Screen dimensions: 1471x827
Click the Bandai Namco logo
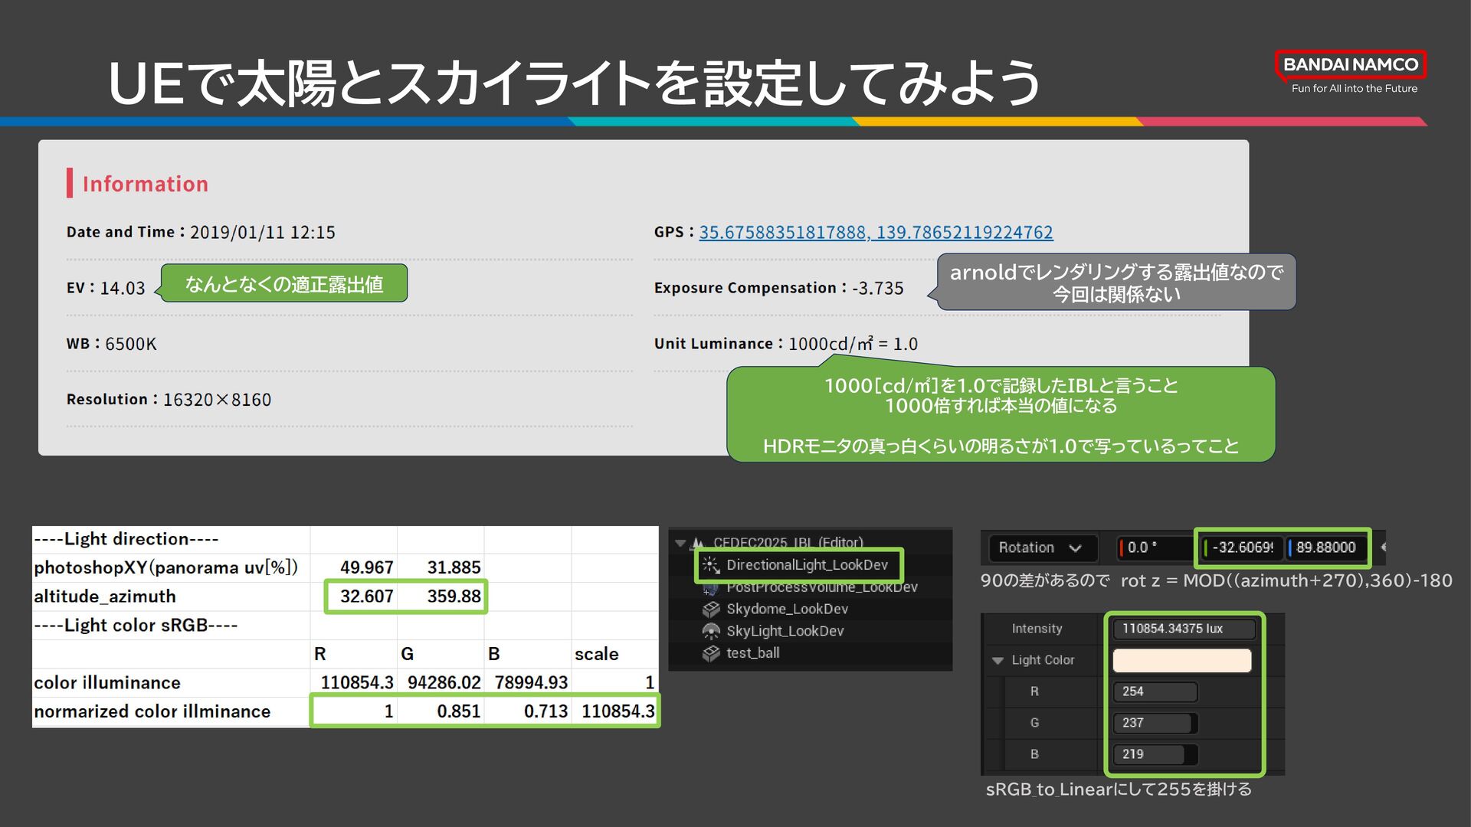point(1350,65)
